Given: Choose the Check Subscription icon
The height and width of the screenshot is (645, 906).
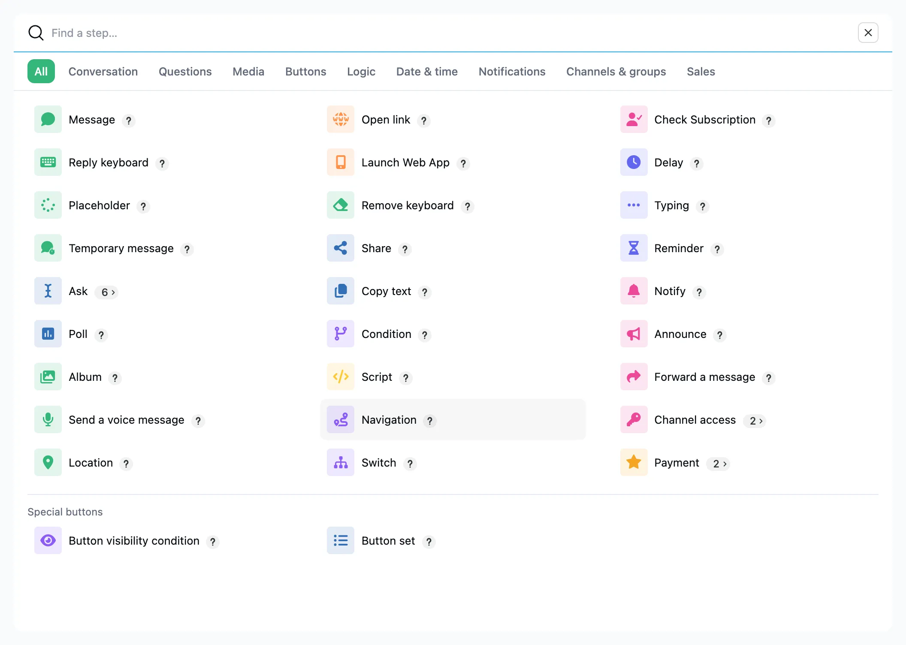Looking at the screenshot, I should click(634, 119).
